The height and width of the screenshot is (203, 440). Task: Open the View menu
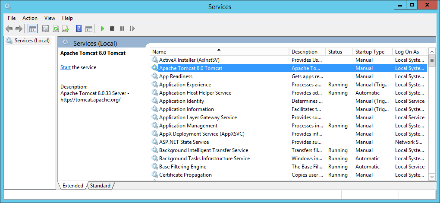[x=50, y=18]
